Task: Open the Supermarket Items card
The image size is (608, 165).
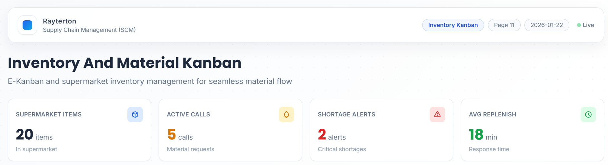Action: pyautogui.click(x=79, y=130)
